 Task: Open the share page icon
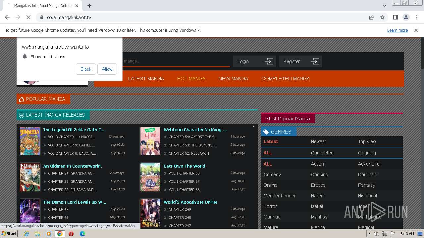[372, 17]
